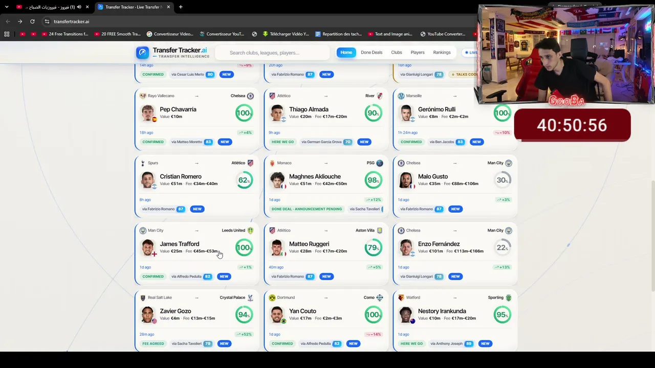Viewport: 655px width, 368px height.
Task: Go back with the browser back arrow
Action: (8, 21)
